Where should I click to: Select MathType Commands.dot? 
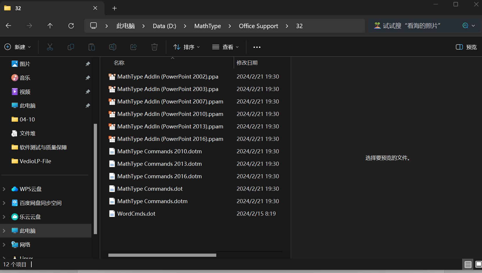(150, 189)
